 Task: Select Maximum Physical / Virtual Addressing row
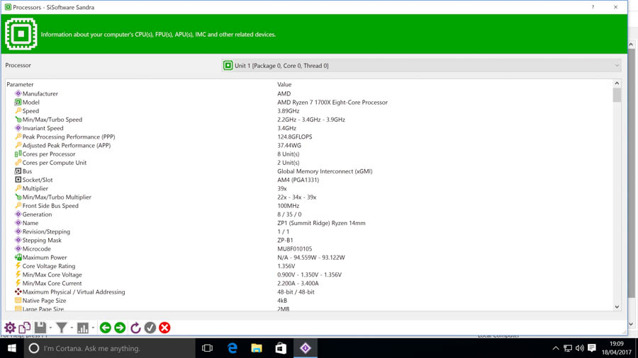(x=309, y=291)
